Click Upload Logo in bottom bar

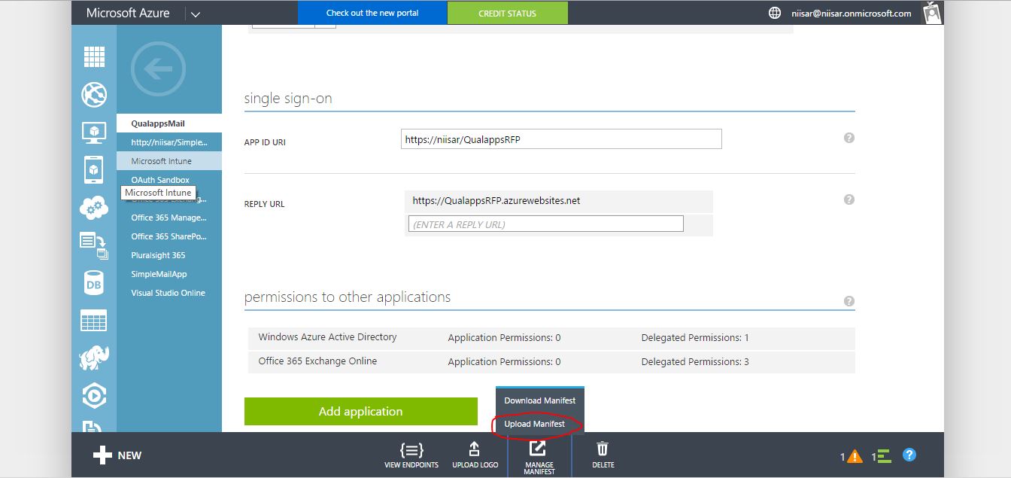coord(475,455)
